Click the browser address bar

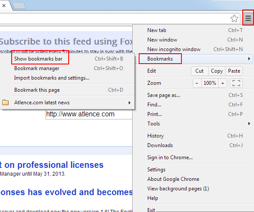click(120, 18)
